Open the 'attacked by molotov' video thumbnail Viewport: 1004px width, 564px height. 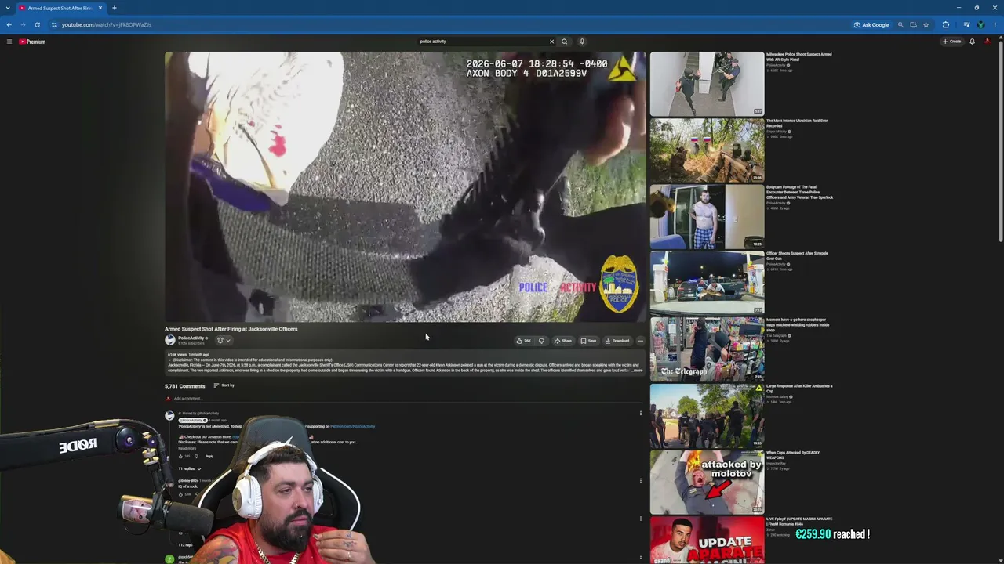click(x=707, y=481)
